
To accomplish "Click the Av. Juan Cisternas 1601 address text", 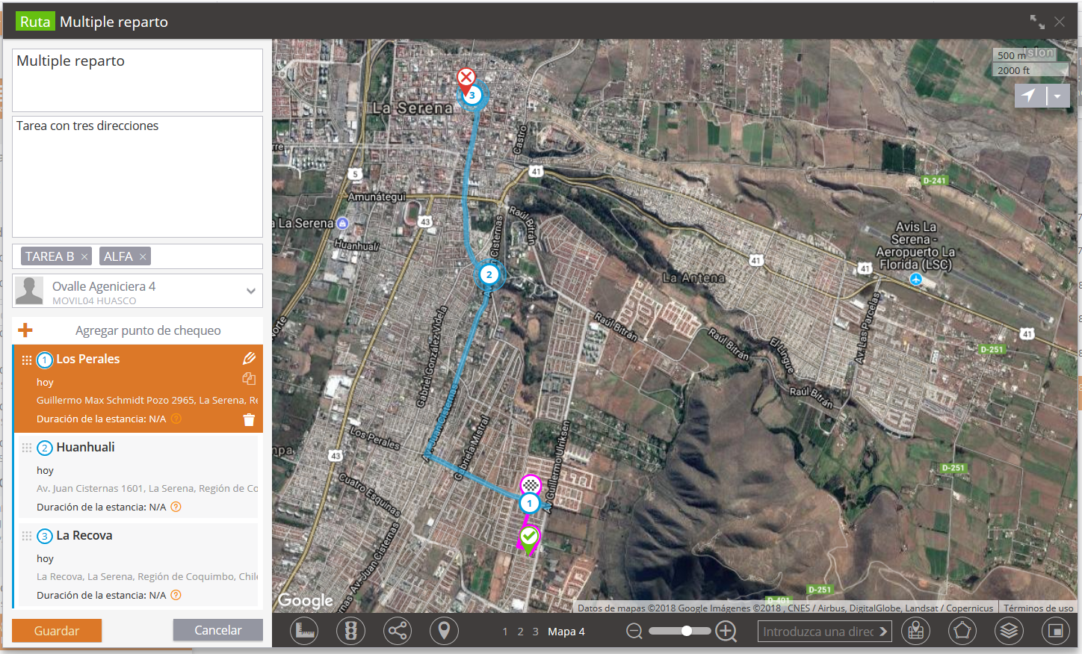I will point(147,488).
